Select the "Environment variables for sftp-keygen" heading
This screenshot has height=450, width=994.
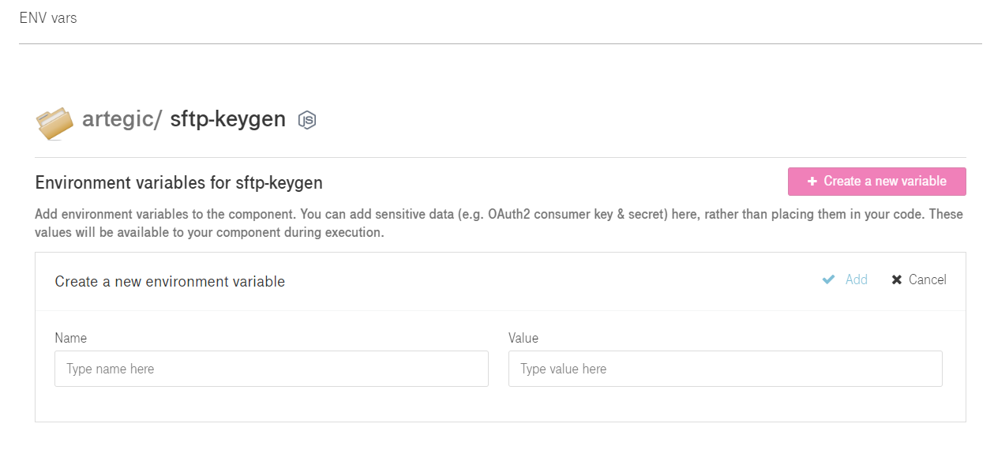coord(179,183)
